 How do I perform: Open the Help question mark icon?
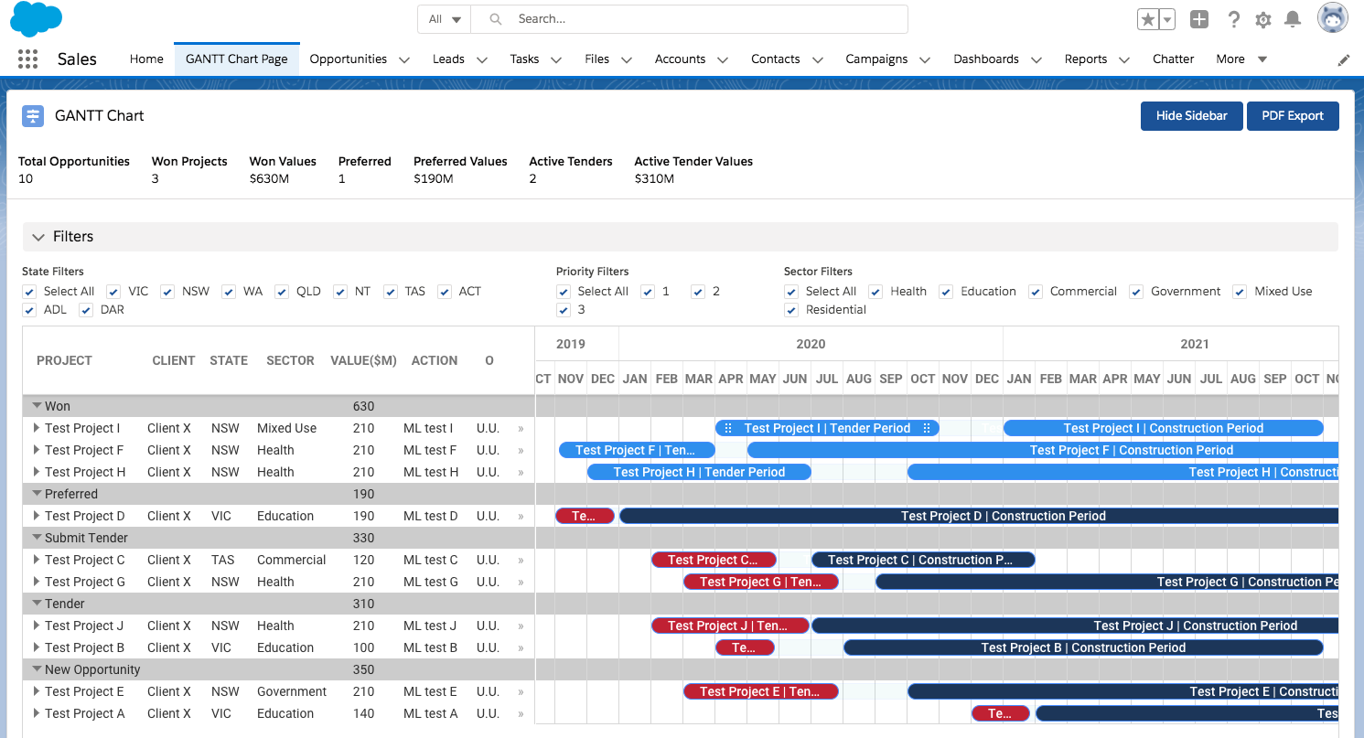click(1233, 20)
